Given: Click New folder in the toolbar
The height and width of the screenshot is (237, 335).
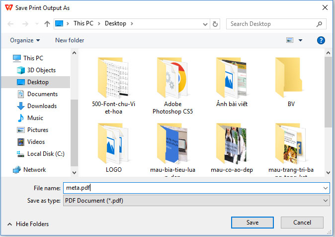Looking at the screenshot, I should click(x=70, y=40).
